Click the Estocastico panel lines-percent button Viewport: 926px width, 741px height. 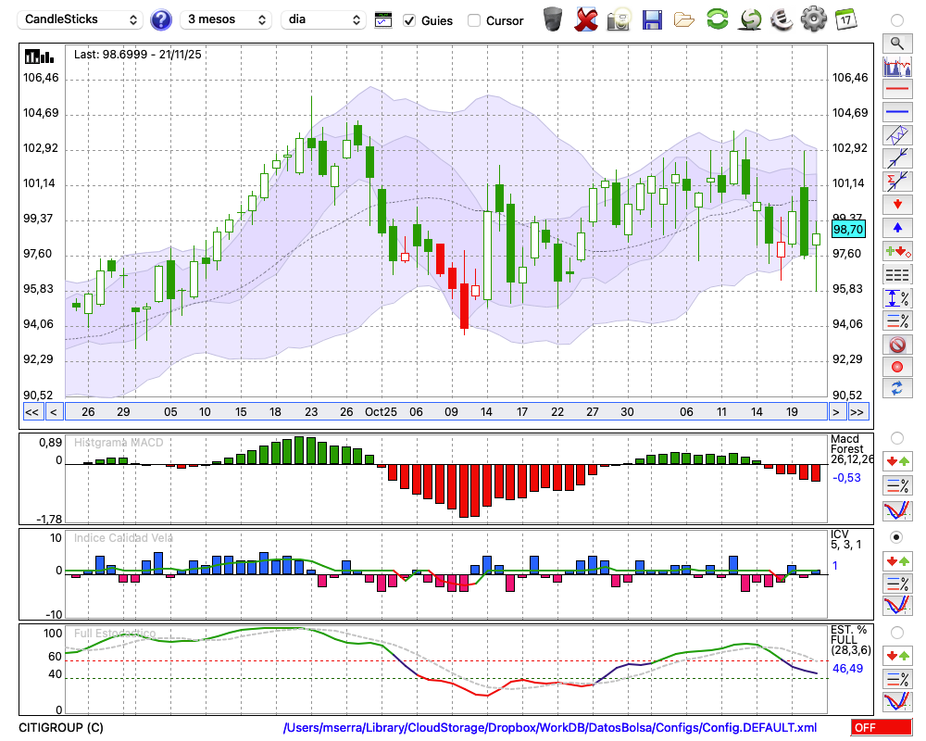[x=897, y=679]
